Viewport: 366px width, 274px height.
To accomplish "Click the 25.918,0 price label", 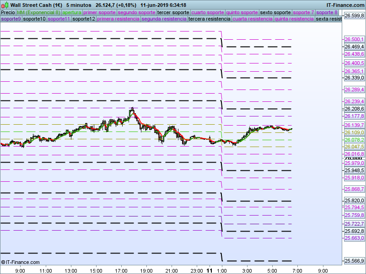I will click(x=354, y=178).
